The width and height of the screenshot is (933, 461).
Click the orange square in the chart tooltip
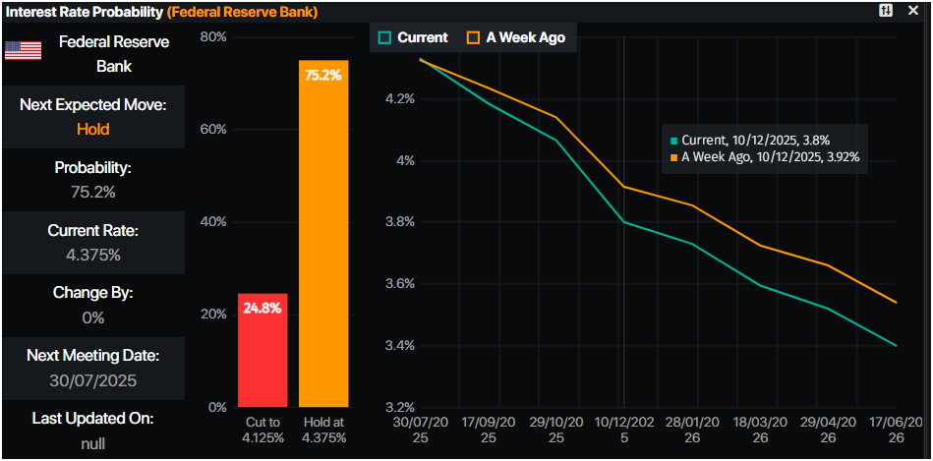[x=672, y=156]
